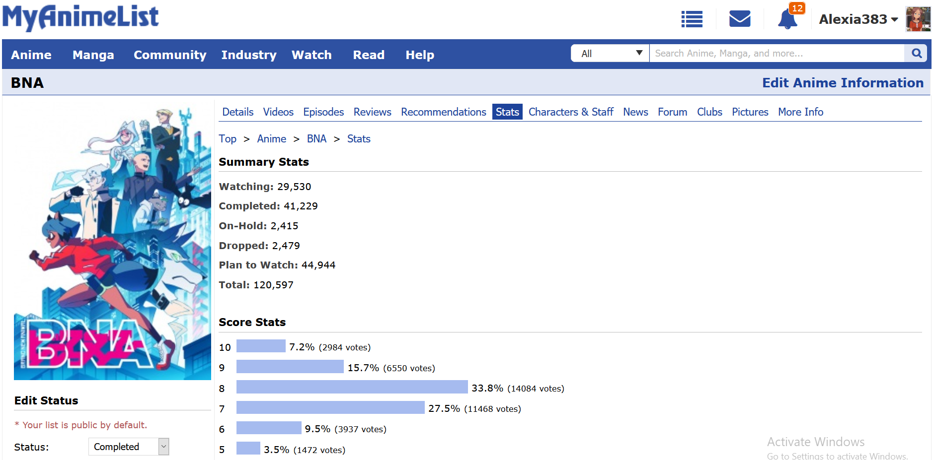Switch to the Videos tab
Viewport: 934px width, 460px height.
[x=278, y=112]
